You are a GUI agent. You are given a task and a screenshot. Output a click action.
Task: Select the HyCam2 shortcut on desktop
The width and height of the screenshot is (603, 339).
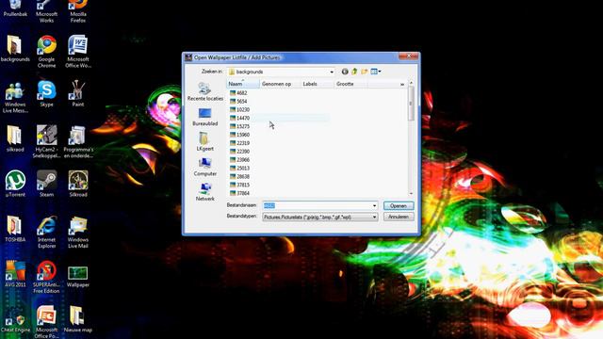click(x=46, y=142)
